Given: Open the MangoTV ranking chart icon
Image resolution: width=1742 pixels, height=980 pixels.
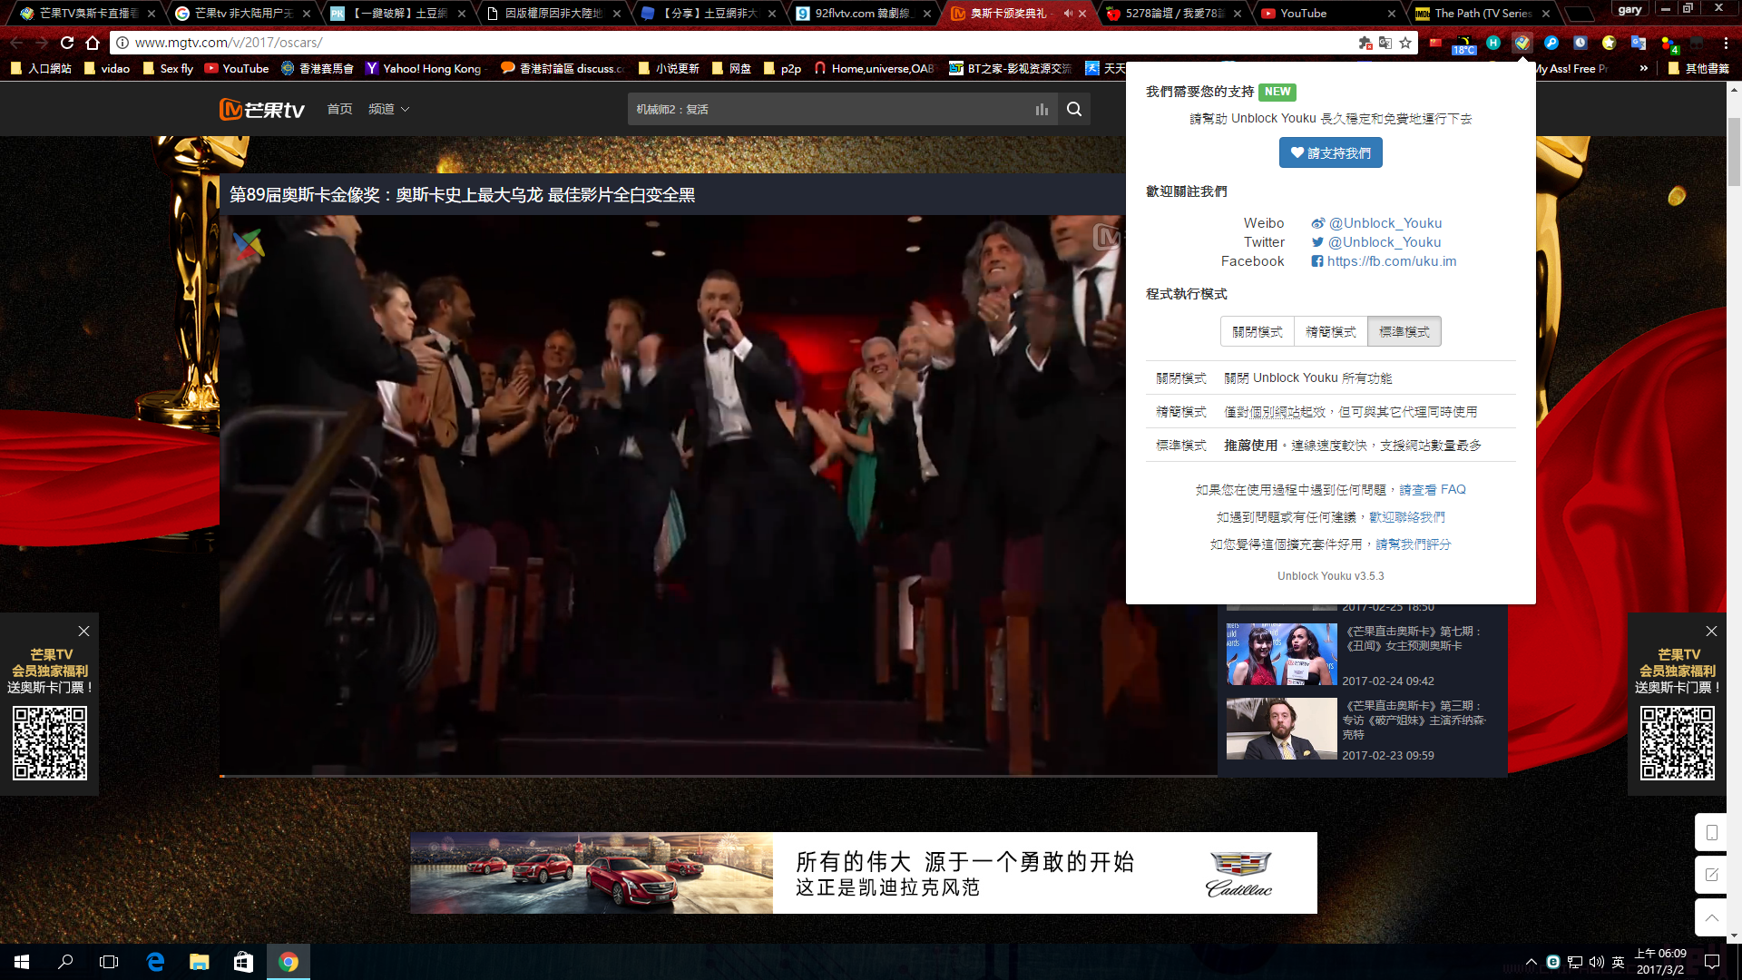Looking at the screenshot, I should (x=1042, y=109).
